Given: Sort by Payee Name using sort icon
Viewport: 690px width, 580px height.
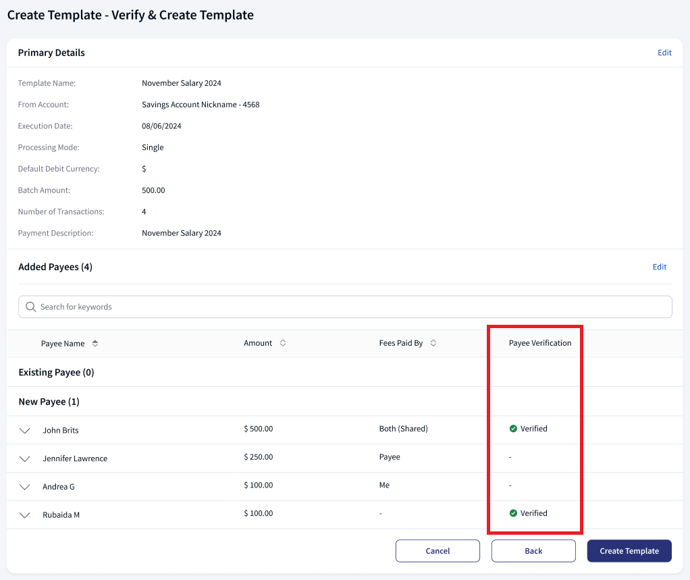Looking at the screenshot, I should click(95, 343).
